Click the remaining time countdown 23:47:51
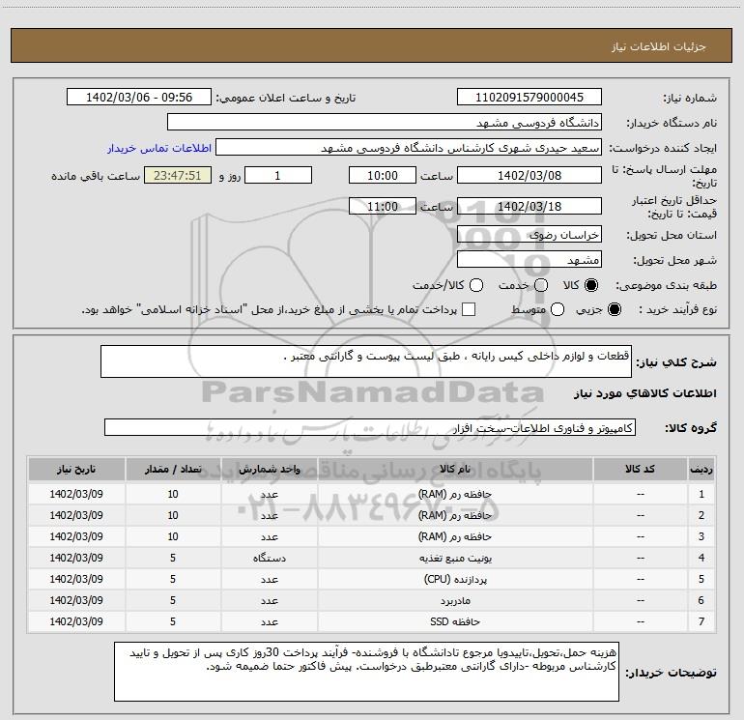The height and width of the screenshot is (720, 744). 178,176
